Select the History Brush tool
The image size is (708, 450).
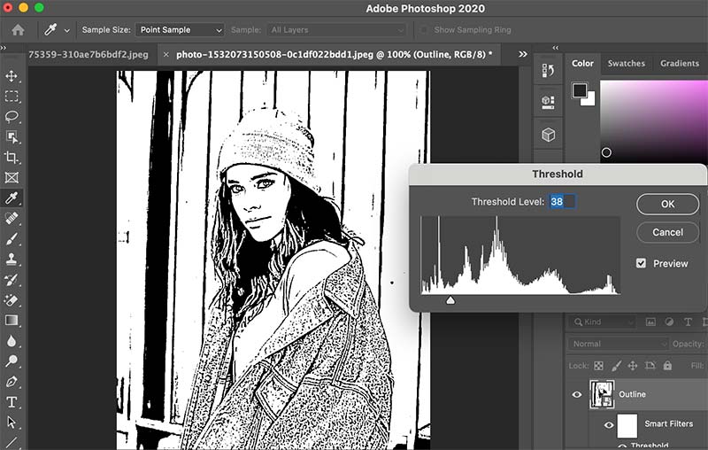tap(12, 280)
